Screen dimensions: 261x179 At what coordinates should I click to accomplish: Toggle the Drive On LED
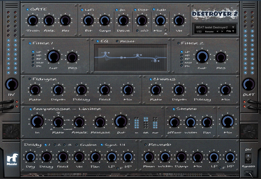(x=117, y=10)
